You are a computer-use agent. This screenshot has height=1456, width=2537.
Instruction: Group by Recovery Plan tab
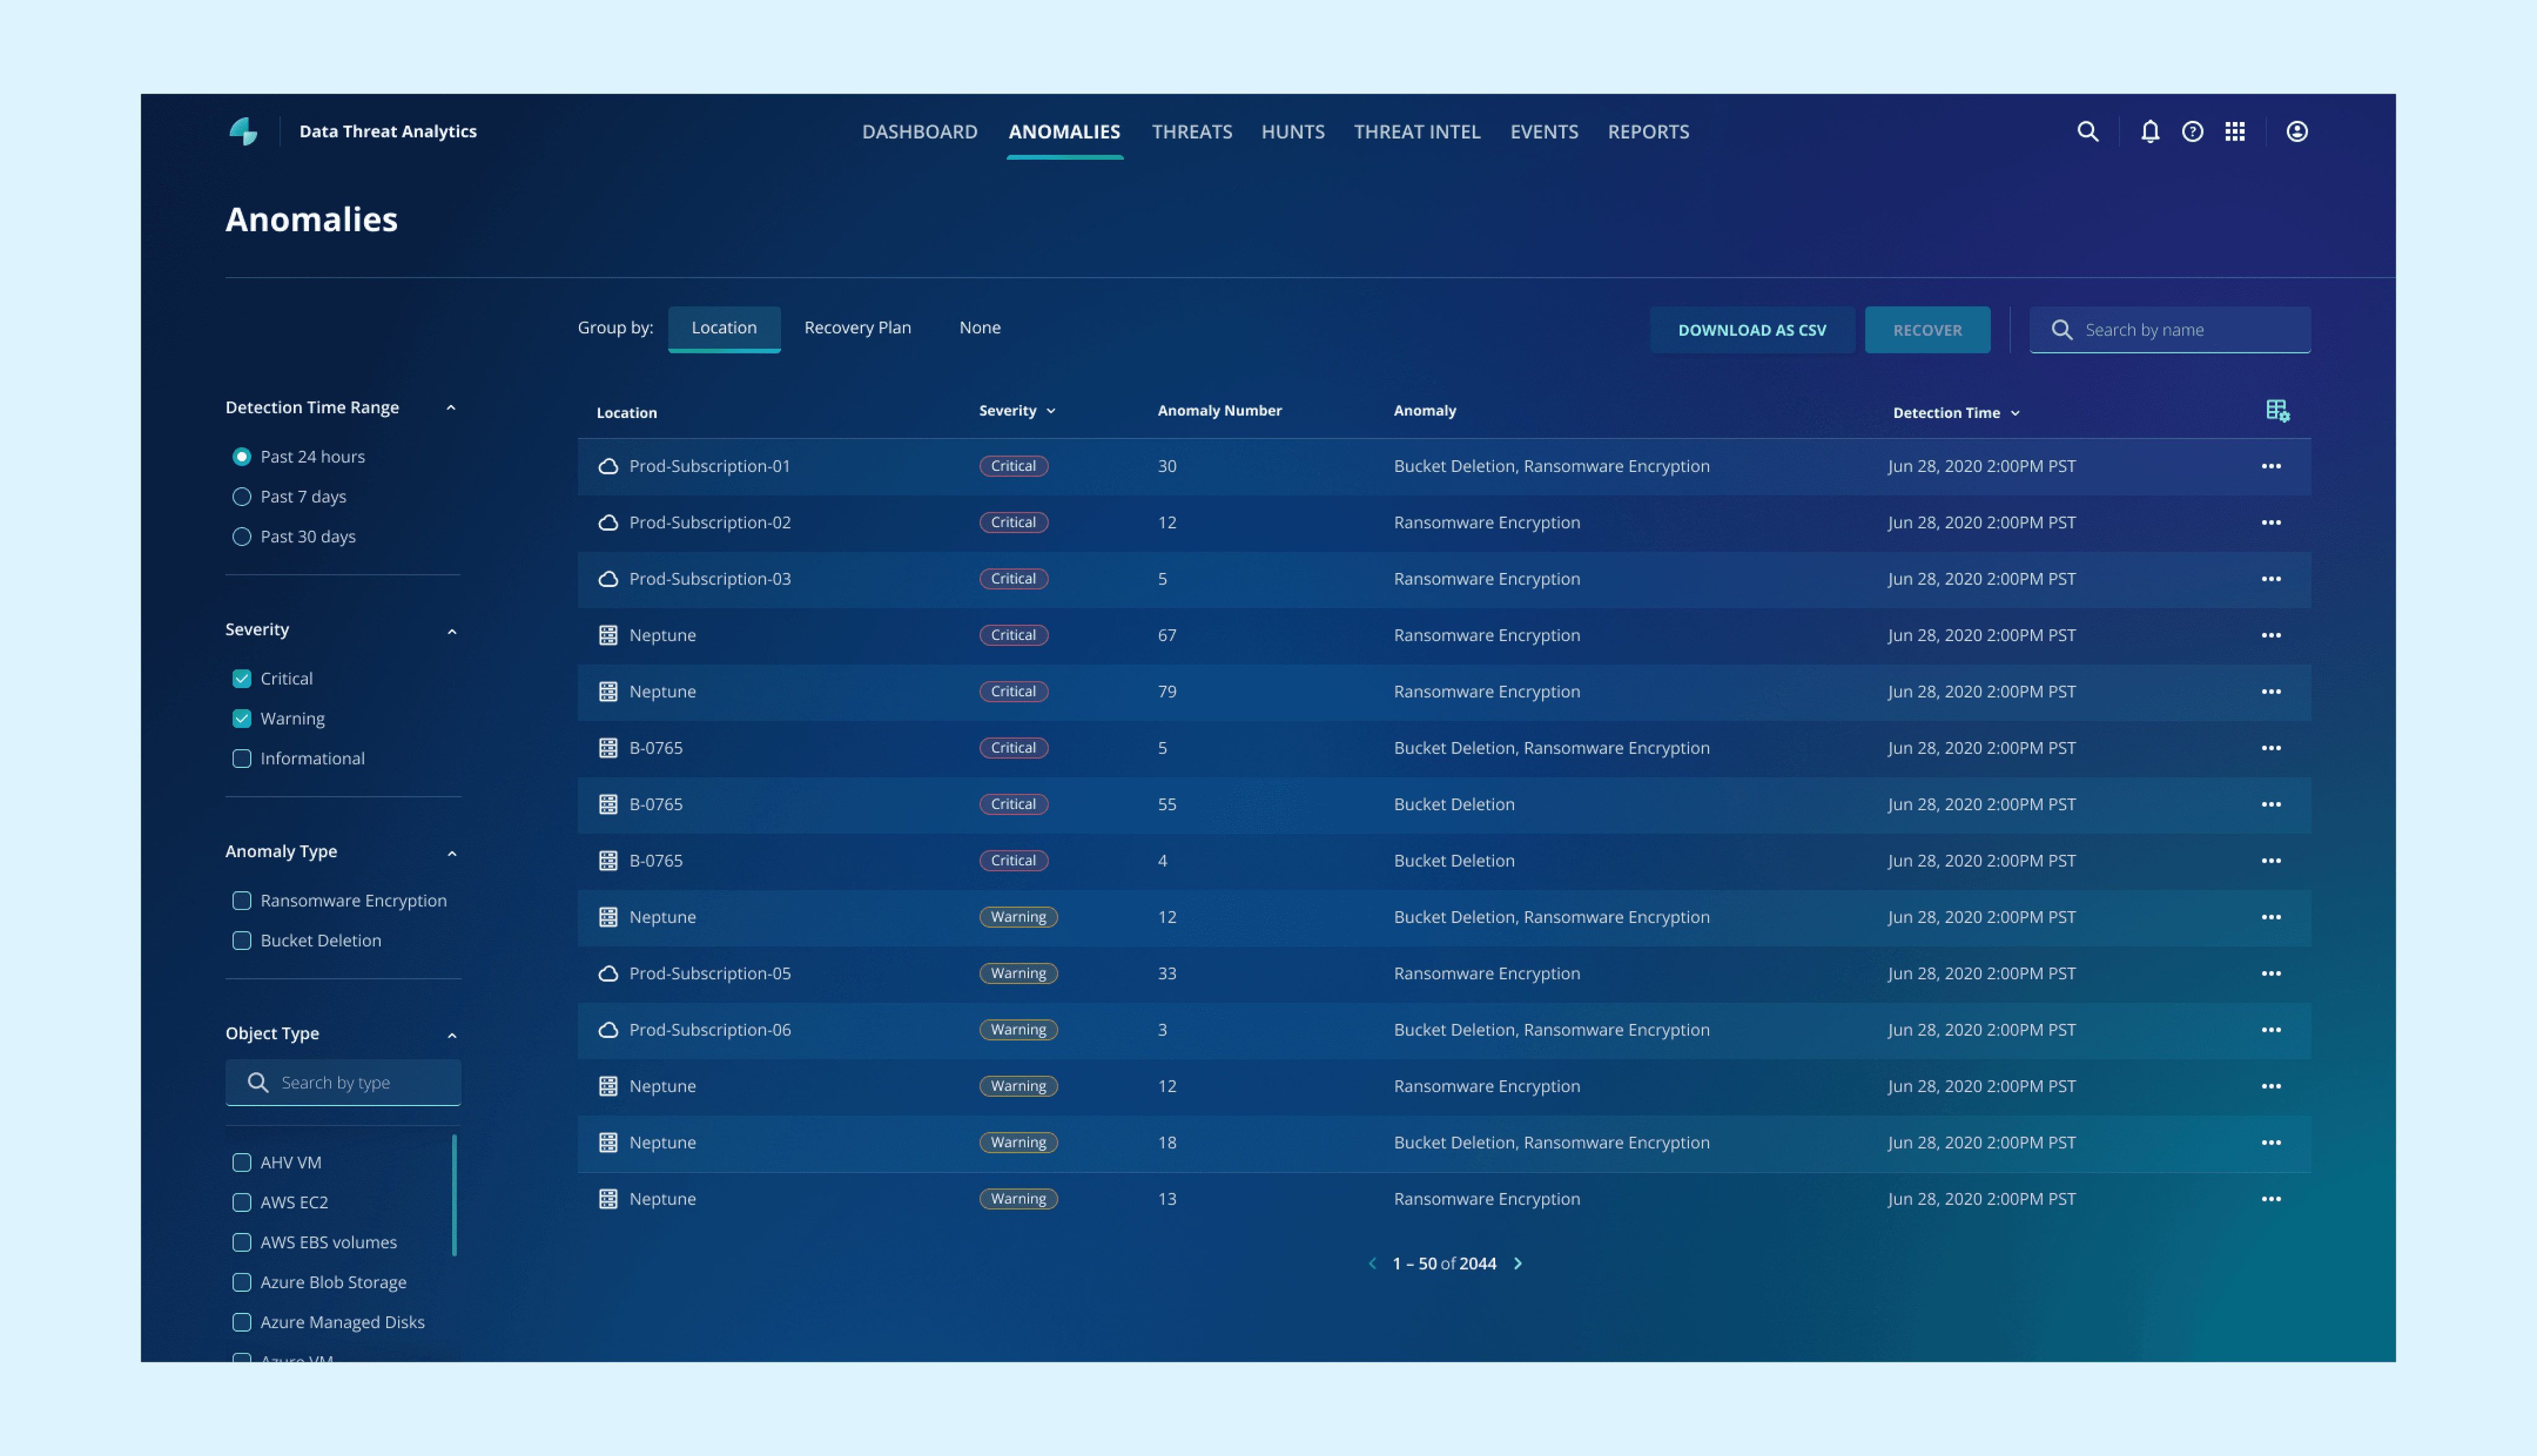coord(857,328)
